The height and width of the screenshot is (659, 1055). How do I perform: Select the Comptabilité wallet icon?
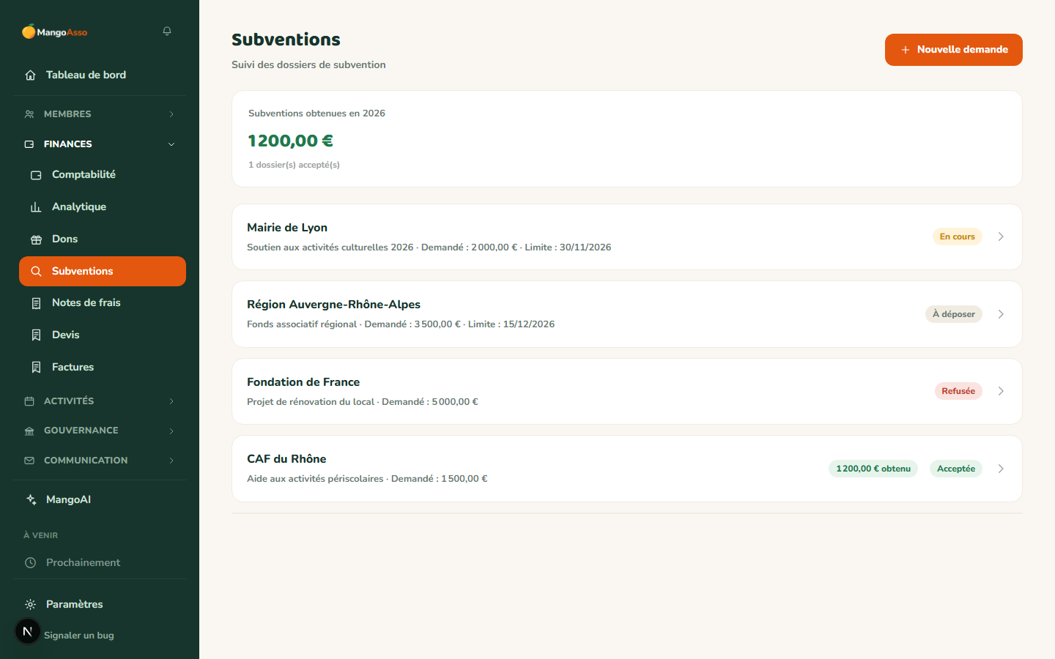pyautogui.click(x=36, y=175)
